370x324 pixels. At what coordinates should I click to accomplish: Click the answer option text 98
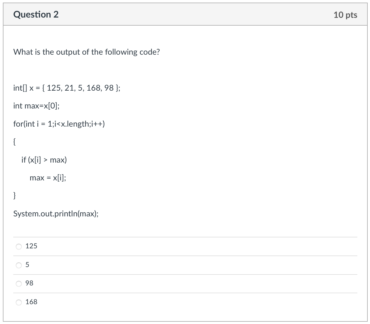(29, 283)
